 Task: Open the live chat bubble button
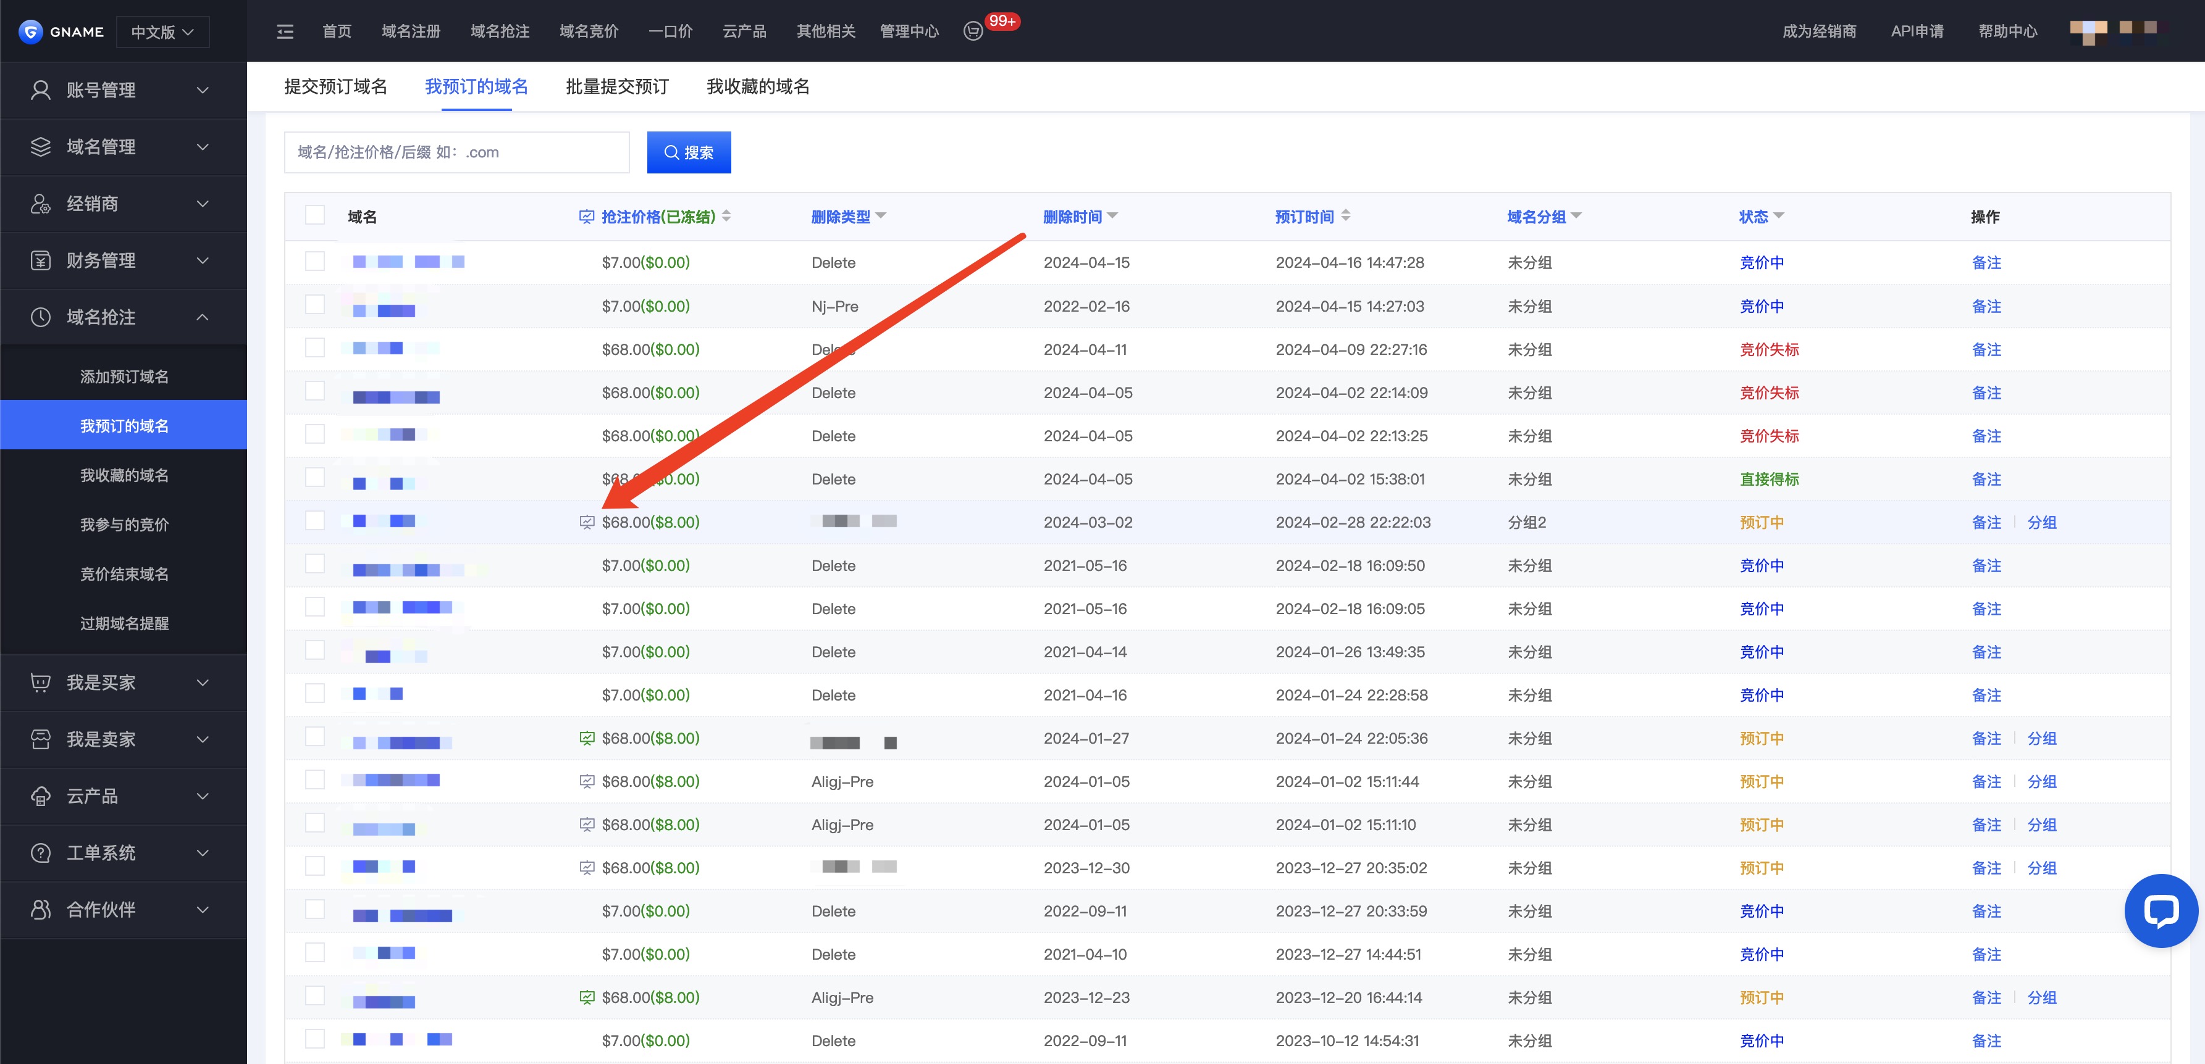tap(2161, 910)
